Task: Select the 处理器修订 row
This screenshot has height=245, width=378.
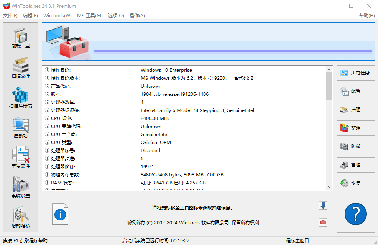Action: point(185,167)
